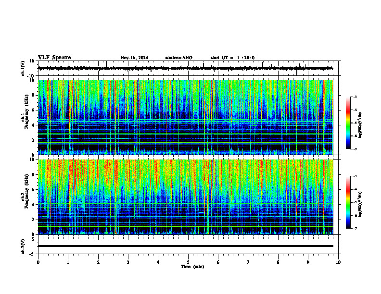Click inside the ch.1 spectrogram panel

(186, 117)
